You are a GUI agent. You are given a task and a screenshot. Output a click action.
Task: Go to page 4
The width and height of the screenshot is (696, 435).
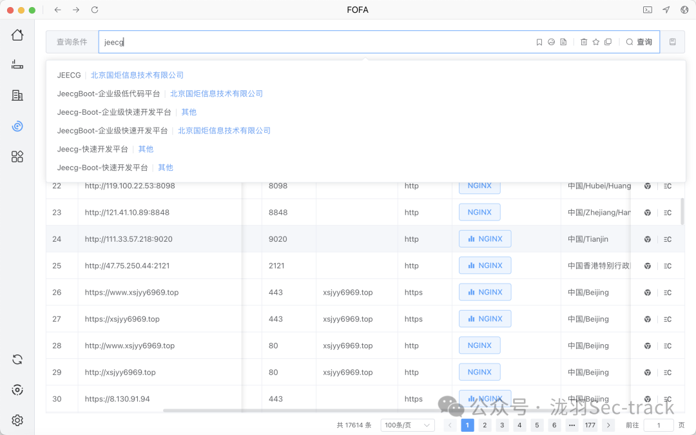[x=519, y=425]
